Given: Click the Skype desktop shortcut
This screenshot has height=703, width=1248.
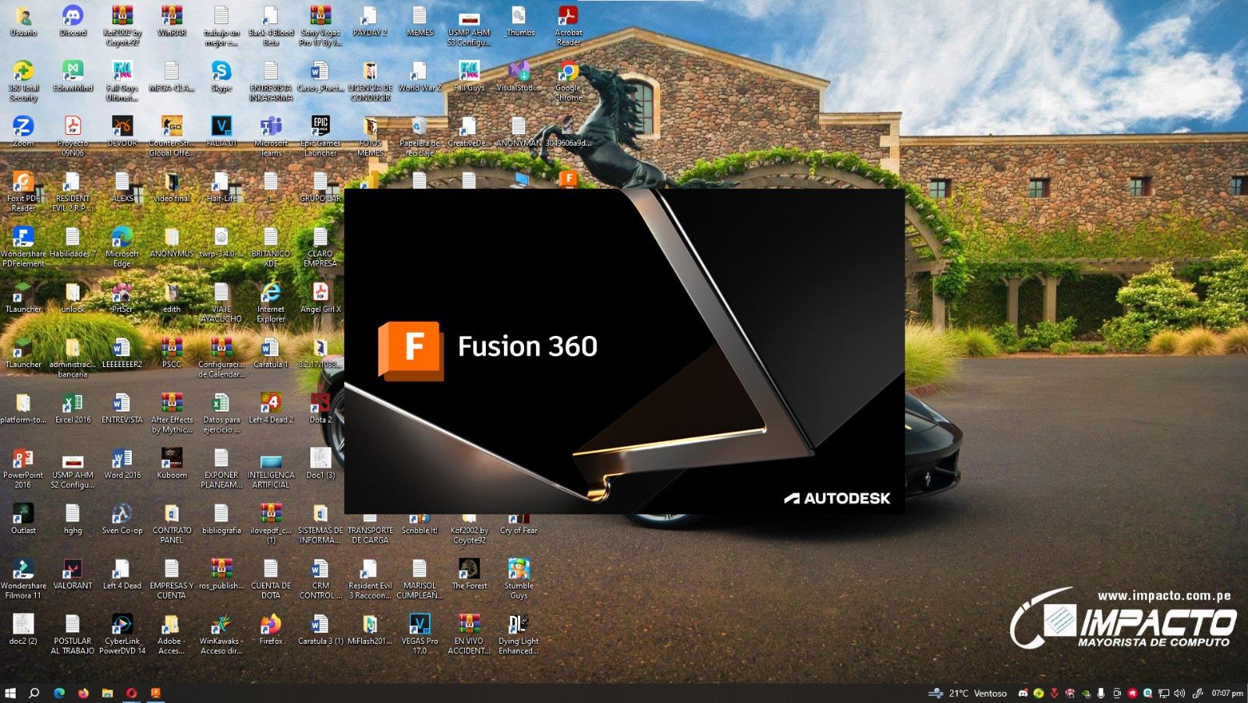Looking at the screenshot, I should (222, 76).
